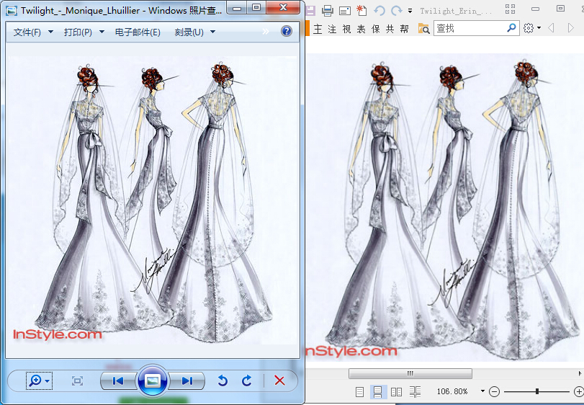The height and width of the screenshot is (405, 584).
Task: Open the 表 ribbon tab
Action: tap(361, 29)
